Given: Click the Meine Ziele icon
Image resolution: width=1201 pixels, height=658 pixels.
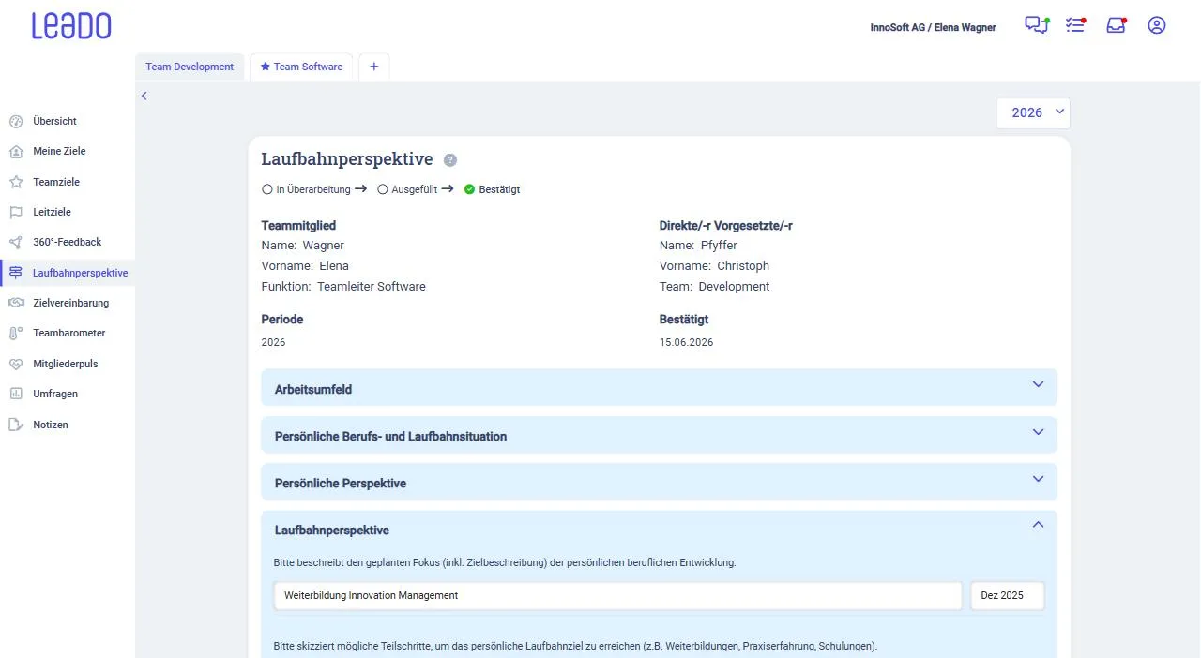Looking at the screenshot, I should point(16,152).
